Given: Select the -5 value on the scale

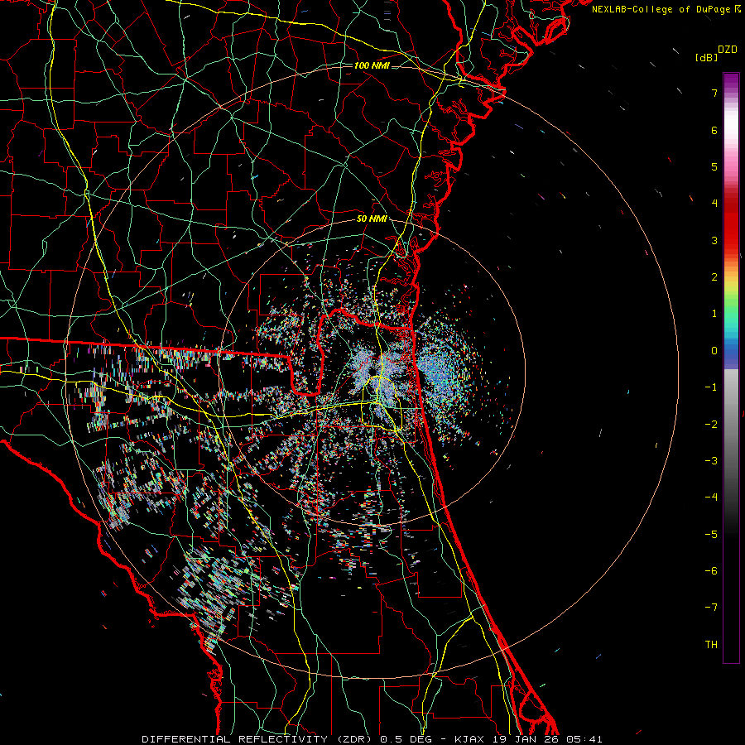Looking at the screenshot, I should [x=711, y=535].
